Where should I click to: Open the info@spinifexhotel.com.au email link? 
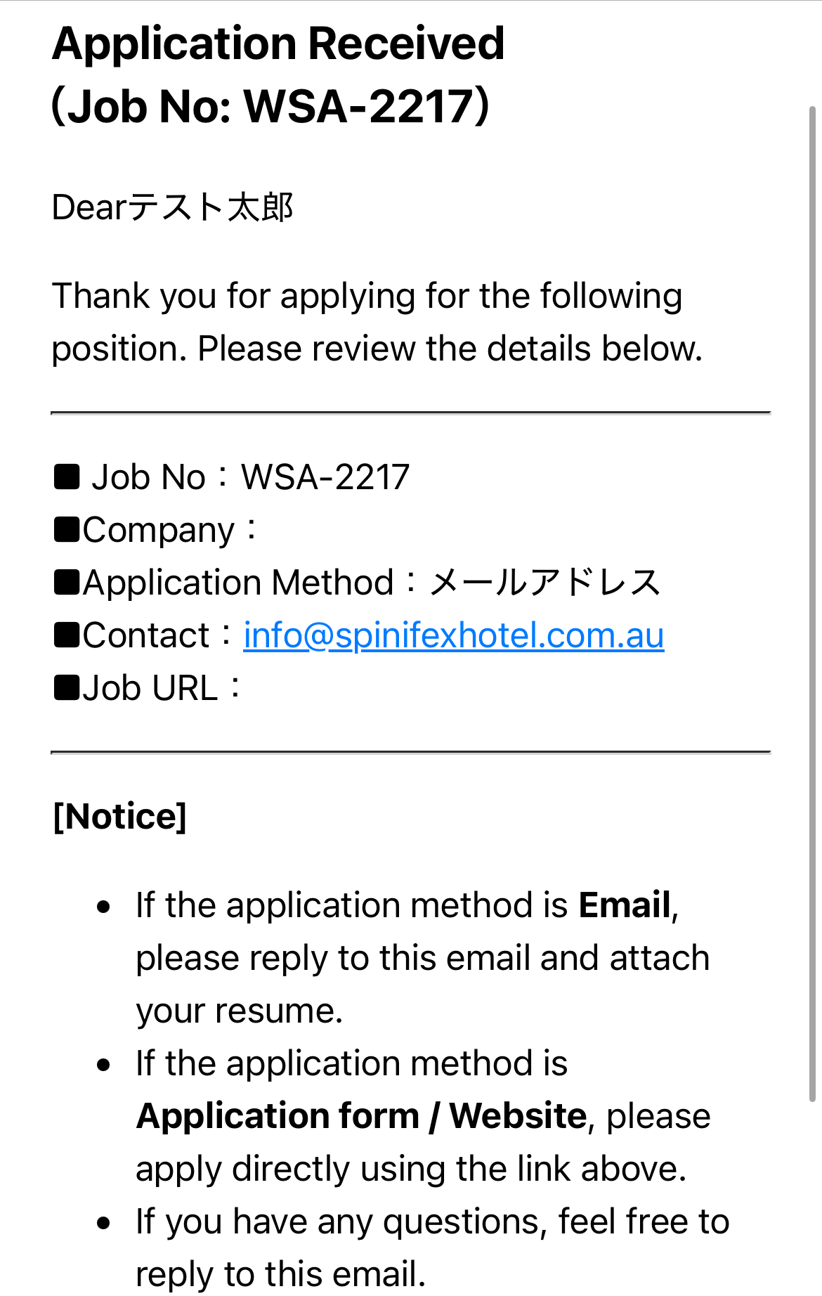click(x=453, y=635)
